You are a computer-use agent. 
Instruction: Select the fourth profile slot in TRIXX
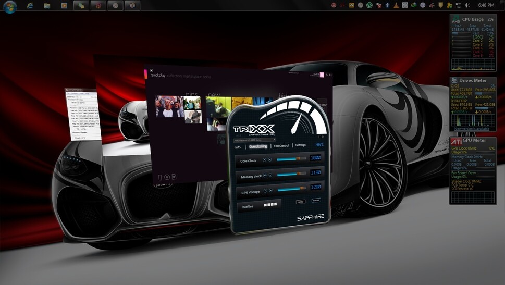[275, 204]
